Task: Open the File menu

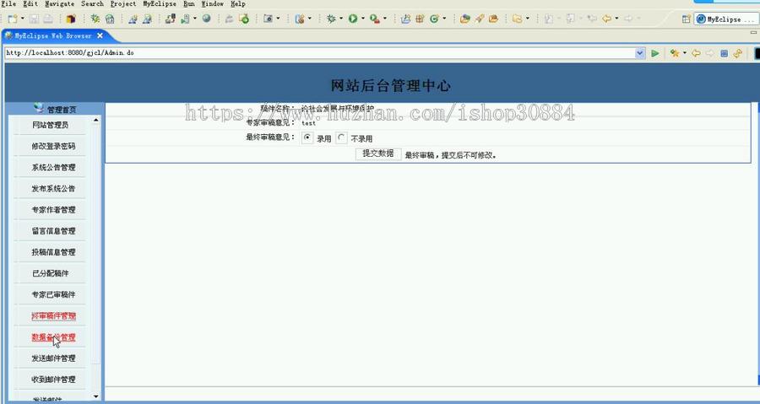Action: (x=8, y=4)
